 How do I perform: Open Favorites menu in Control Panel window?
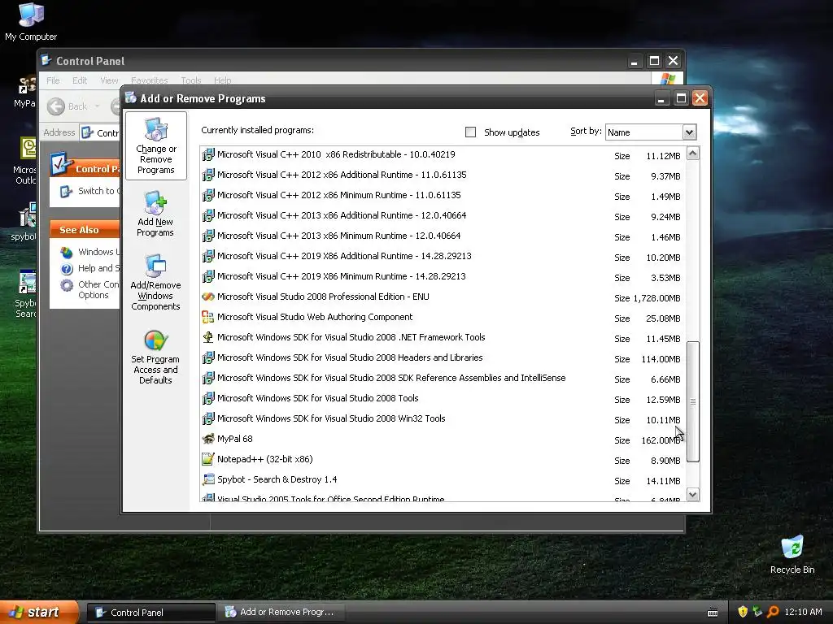point(150,80)
